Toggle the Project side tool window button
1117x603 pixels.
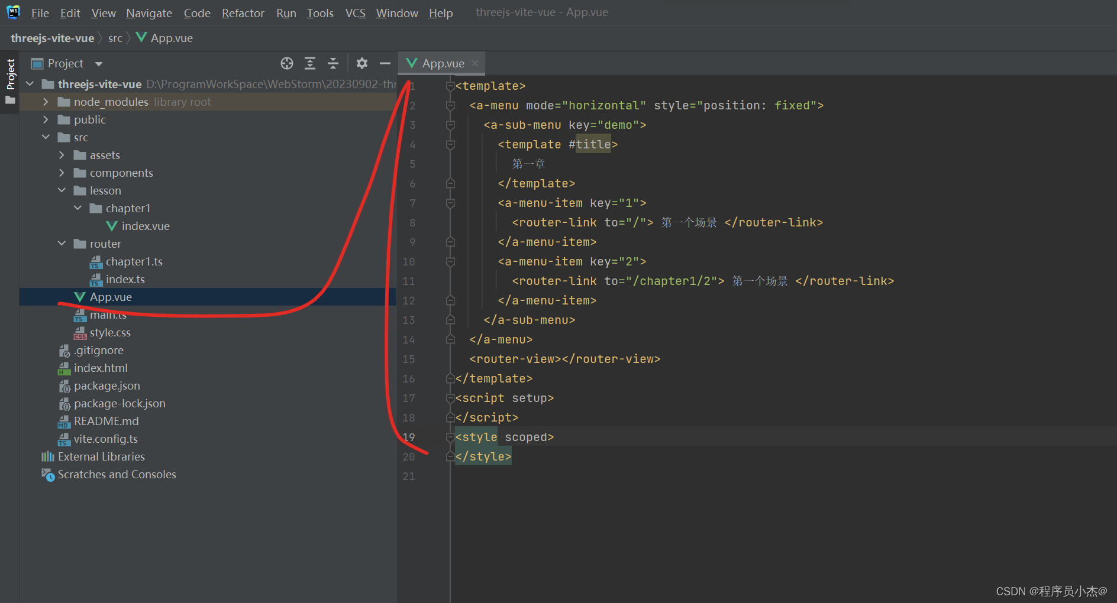10,82
